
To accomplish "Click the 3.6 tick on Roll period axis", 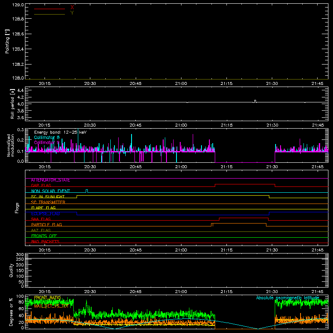I will [x=20, y=117].
